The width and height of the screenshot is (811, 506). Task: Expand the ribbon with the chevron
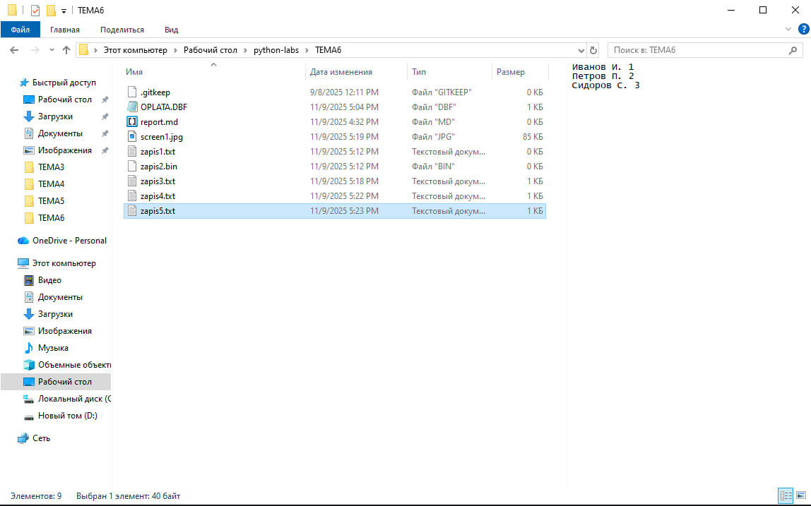pyautogui.click(x=789, y=29)
